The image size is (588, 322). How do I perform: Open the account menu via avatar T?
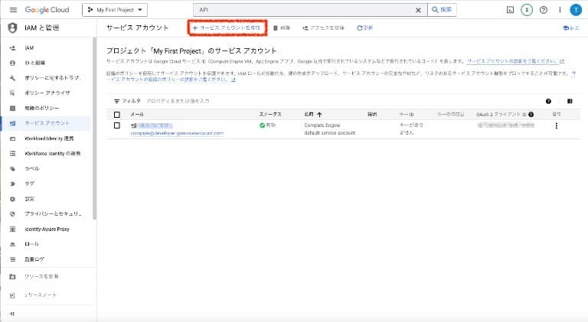point(574,9)
